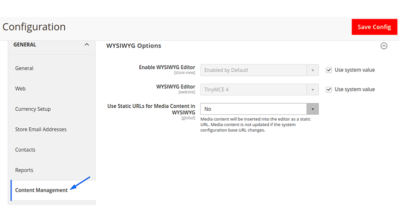Click the red Save Config button

(x=375, y=27)
